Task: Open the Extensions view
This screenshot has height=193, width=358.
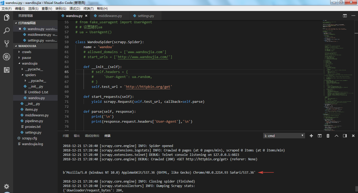Action: 7,70
